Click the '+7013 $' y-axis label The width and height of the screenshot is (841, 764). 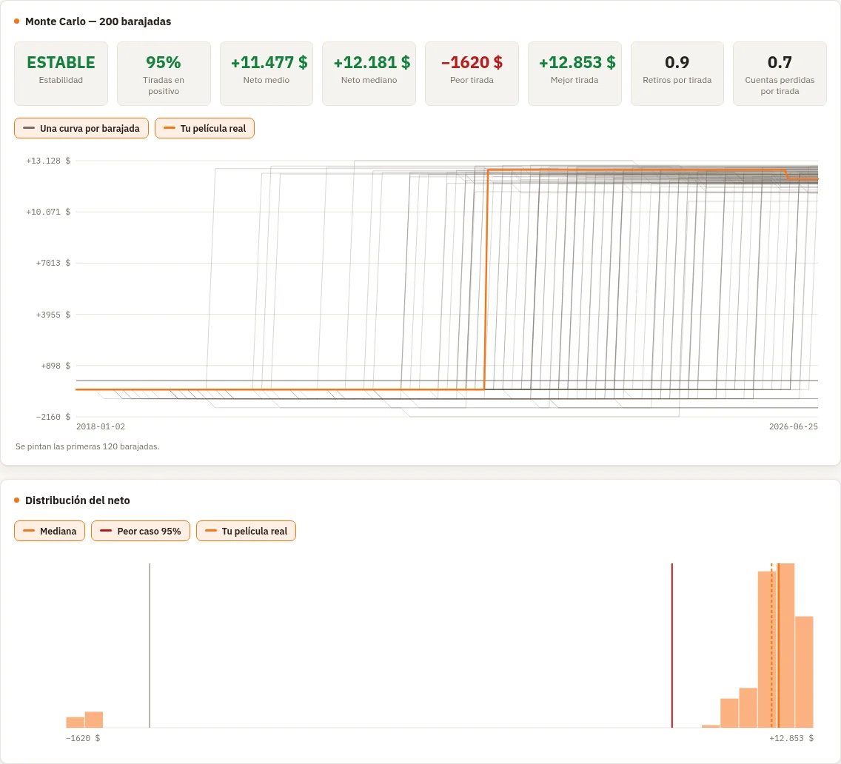coord(53,263)
